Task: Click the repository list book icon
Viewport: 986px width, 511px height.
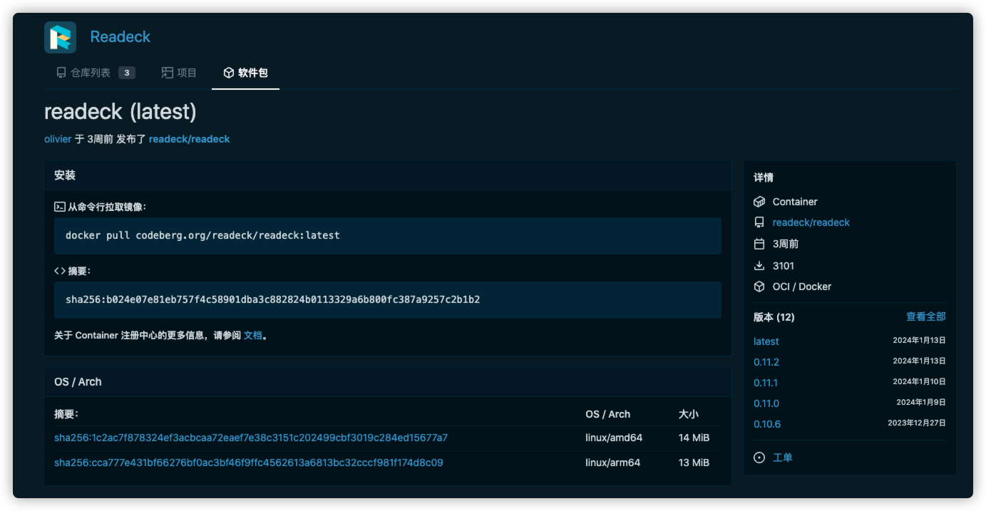Action: 61,73
